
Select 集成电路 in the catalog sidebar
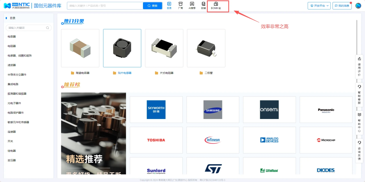click(x=13, y=84)
